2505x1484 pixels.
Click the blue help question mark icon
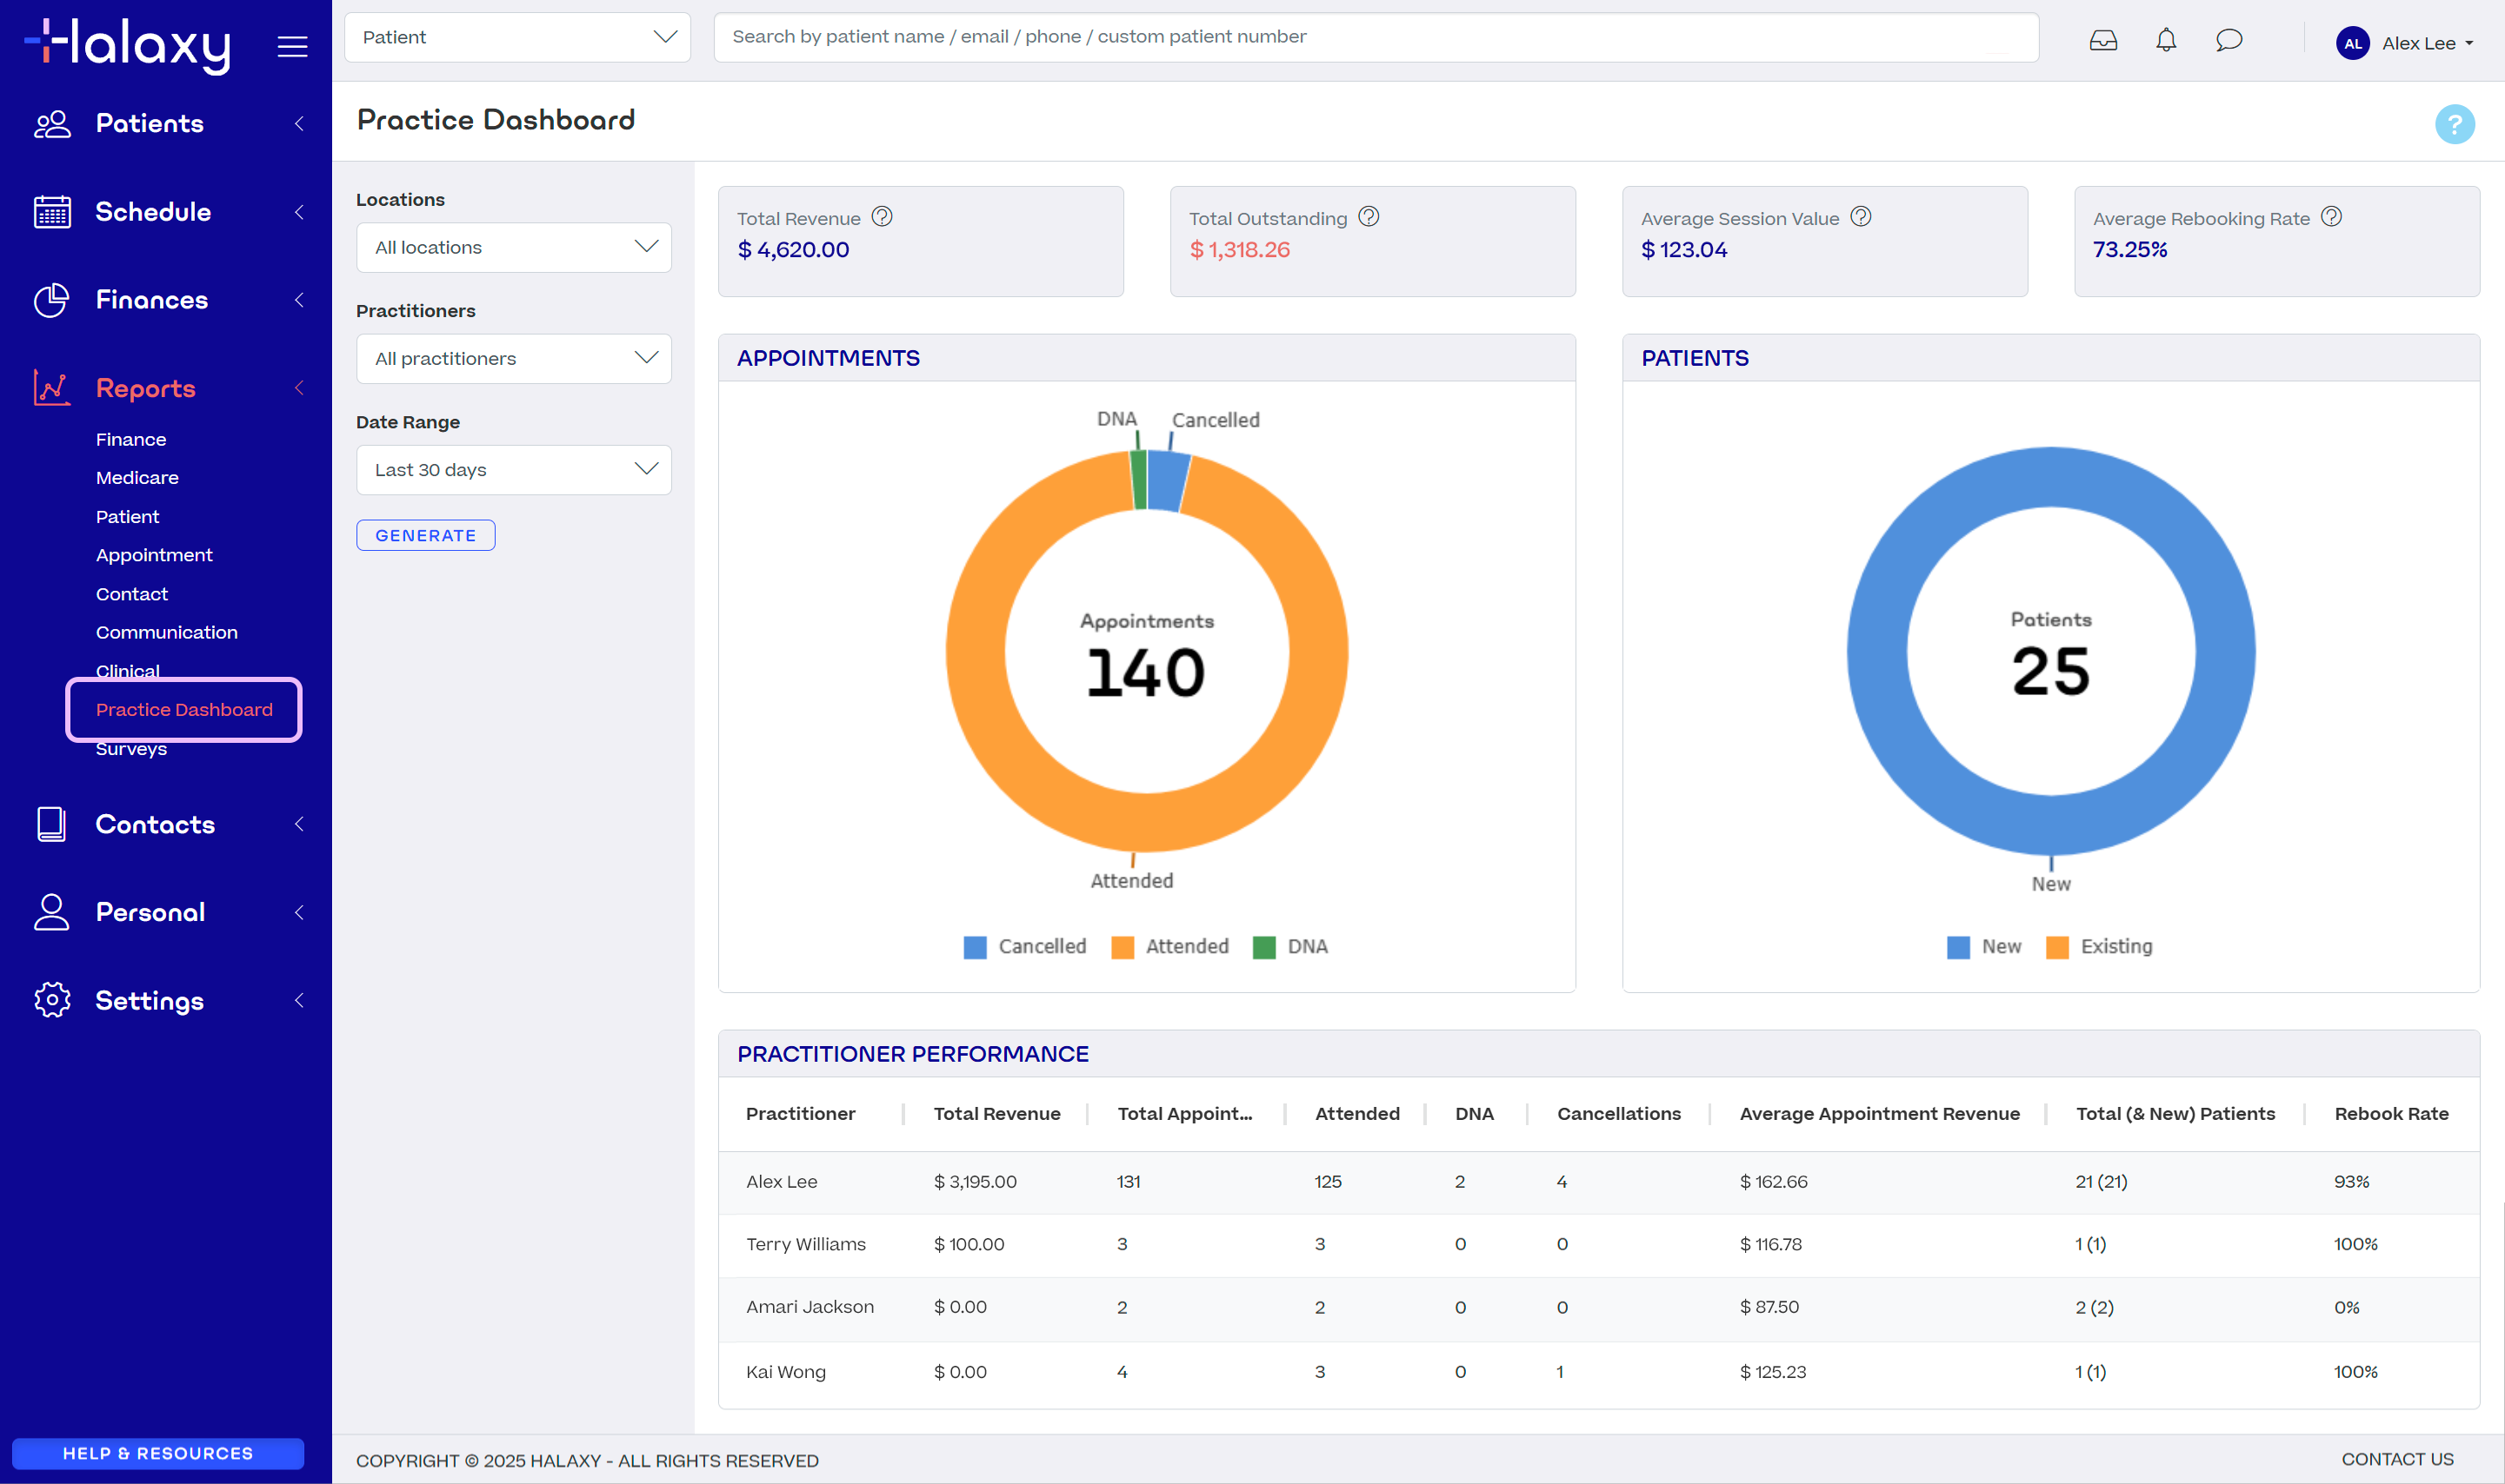[2454, 124]
